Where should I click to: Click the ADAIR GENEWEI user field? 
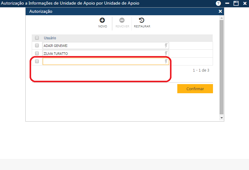103,46
